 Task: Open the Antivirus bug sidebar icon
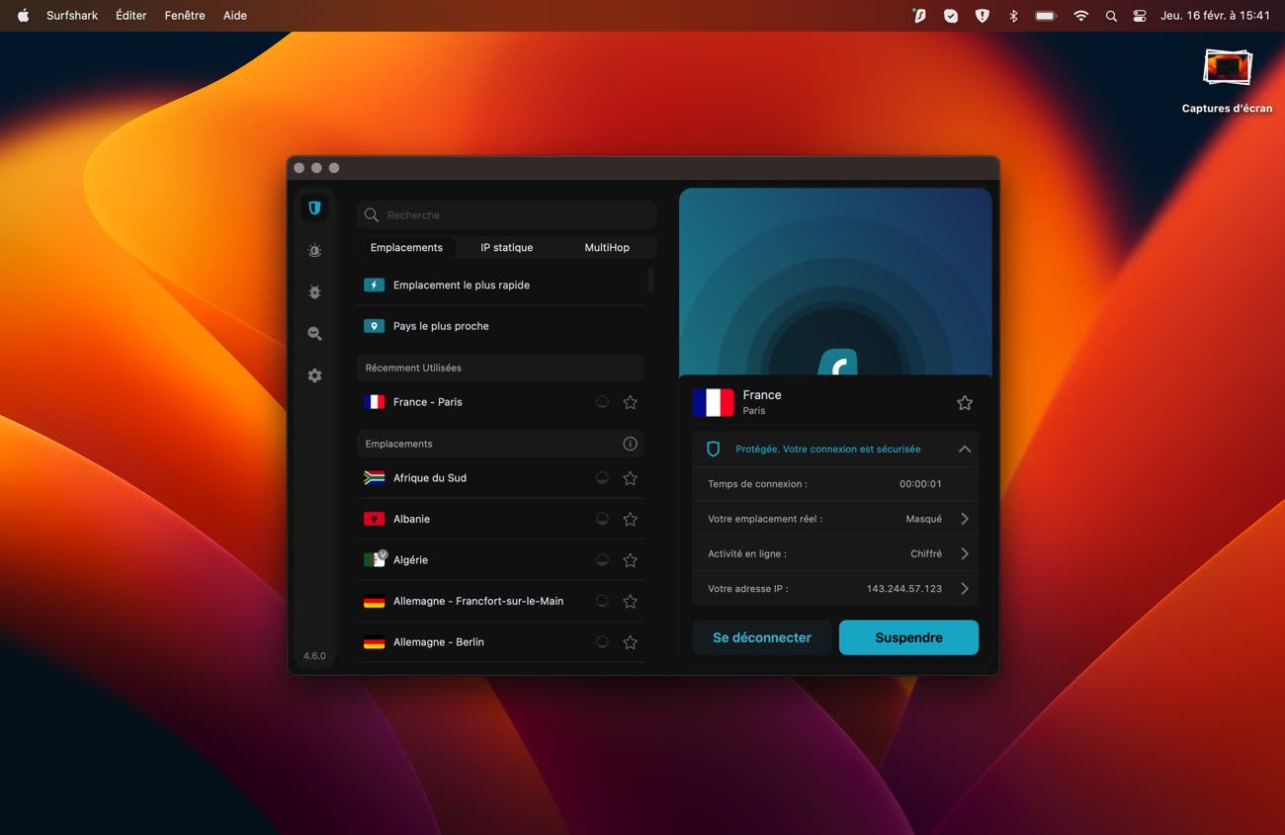click(314, 292)
